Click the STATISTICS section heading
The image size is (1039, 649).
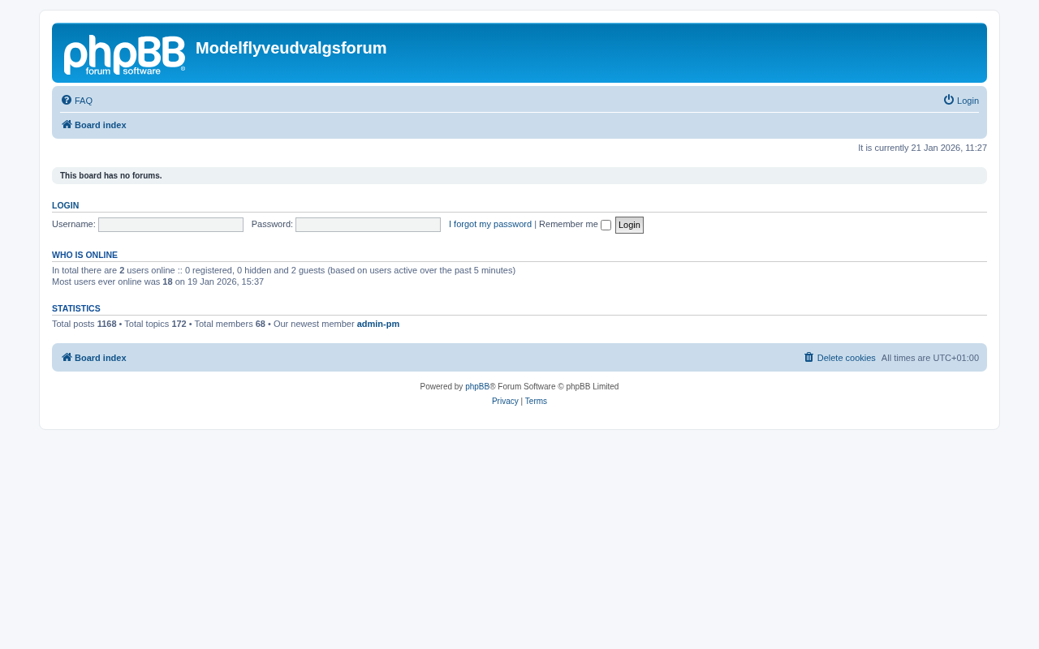pos(76,308)
